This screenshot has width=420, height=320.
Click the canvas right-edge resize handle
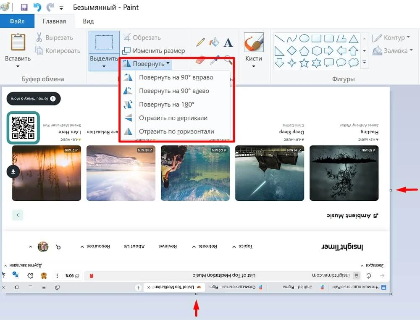click(391, 190)
